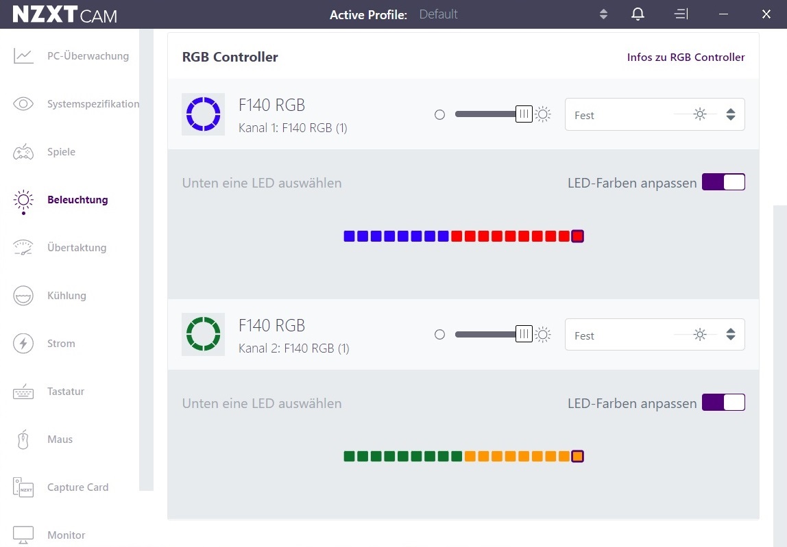This screenshot has width=787, height=547.
Task: Click the main panel scrollbar at right edge
Action: (x=780, y=376)
